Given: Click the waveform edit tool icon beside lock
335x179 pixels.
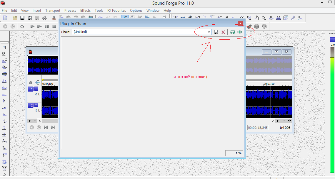Looking at the screenshot, I should [x=38, y=82].
